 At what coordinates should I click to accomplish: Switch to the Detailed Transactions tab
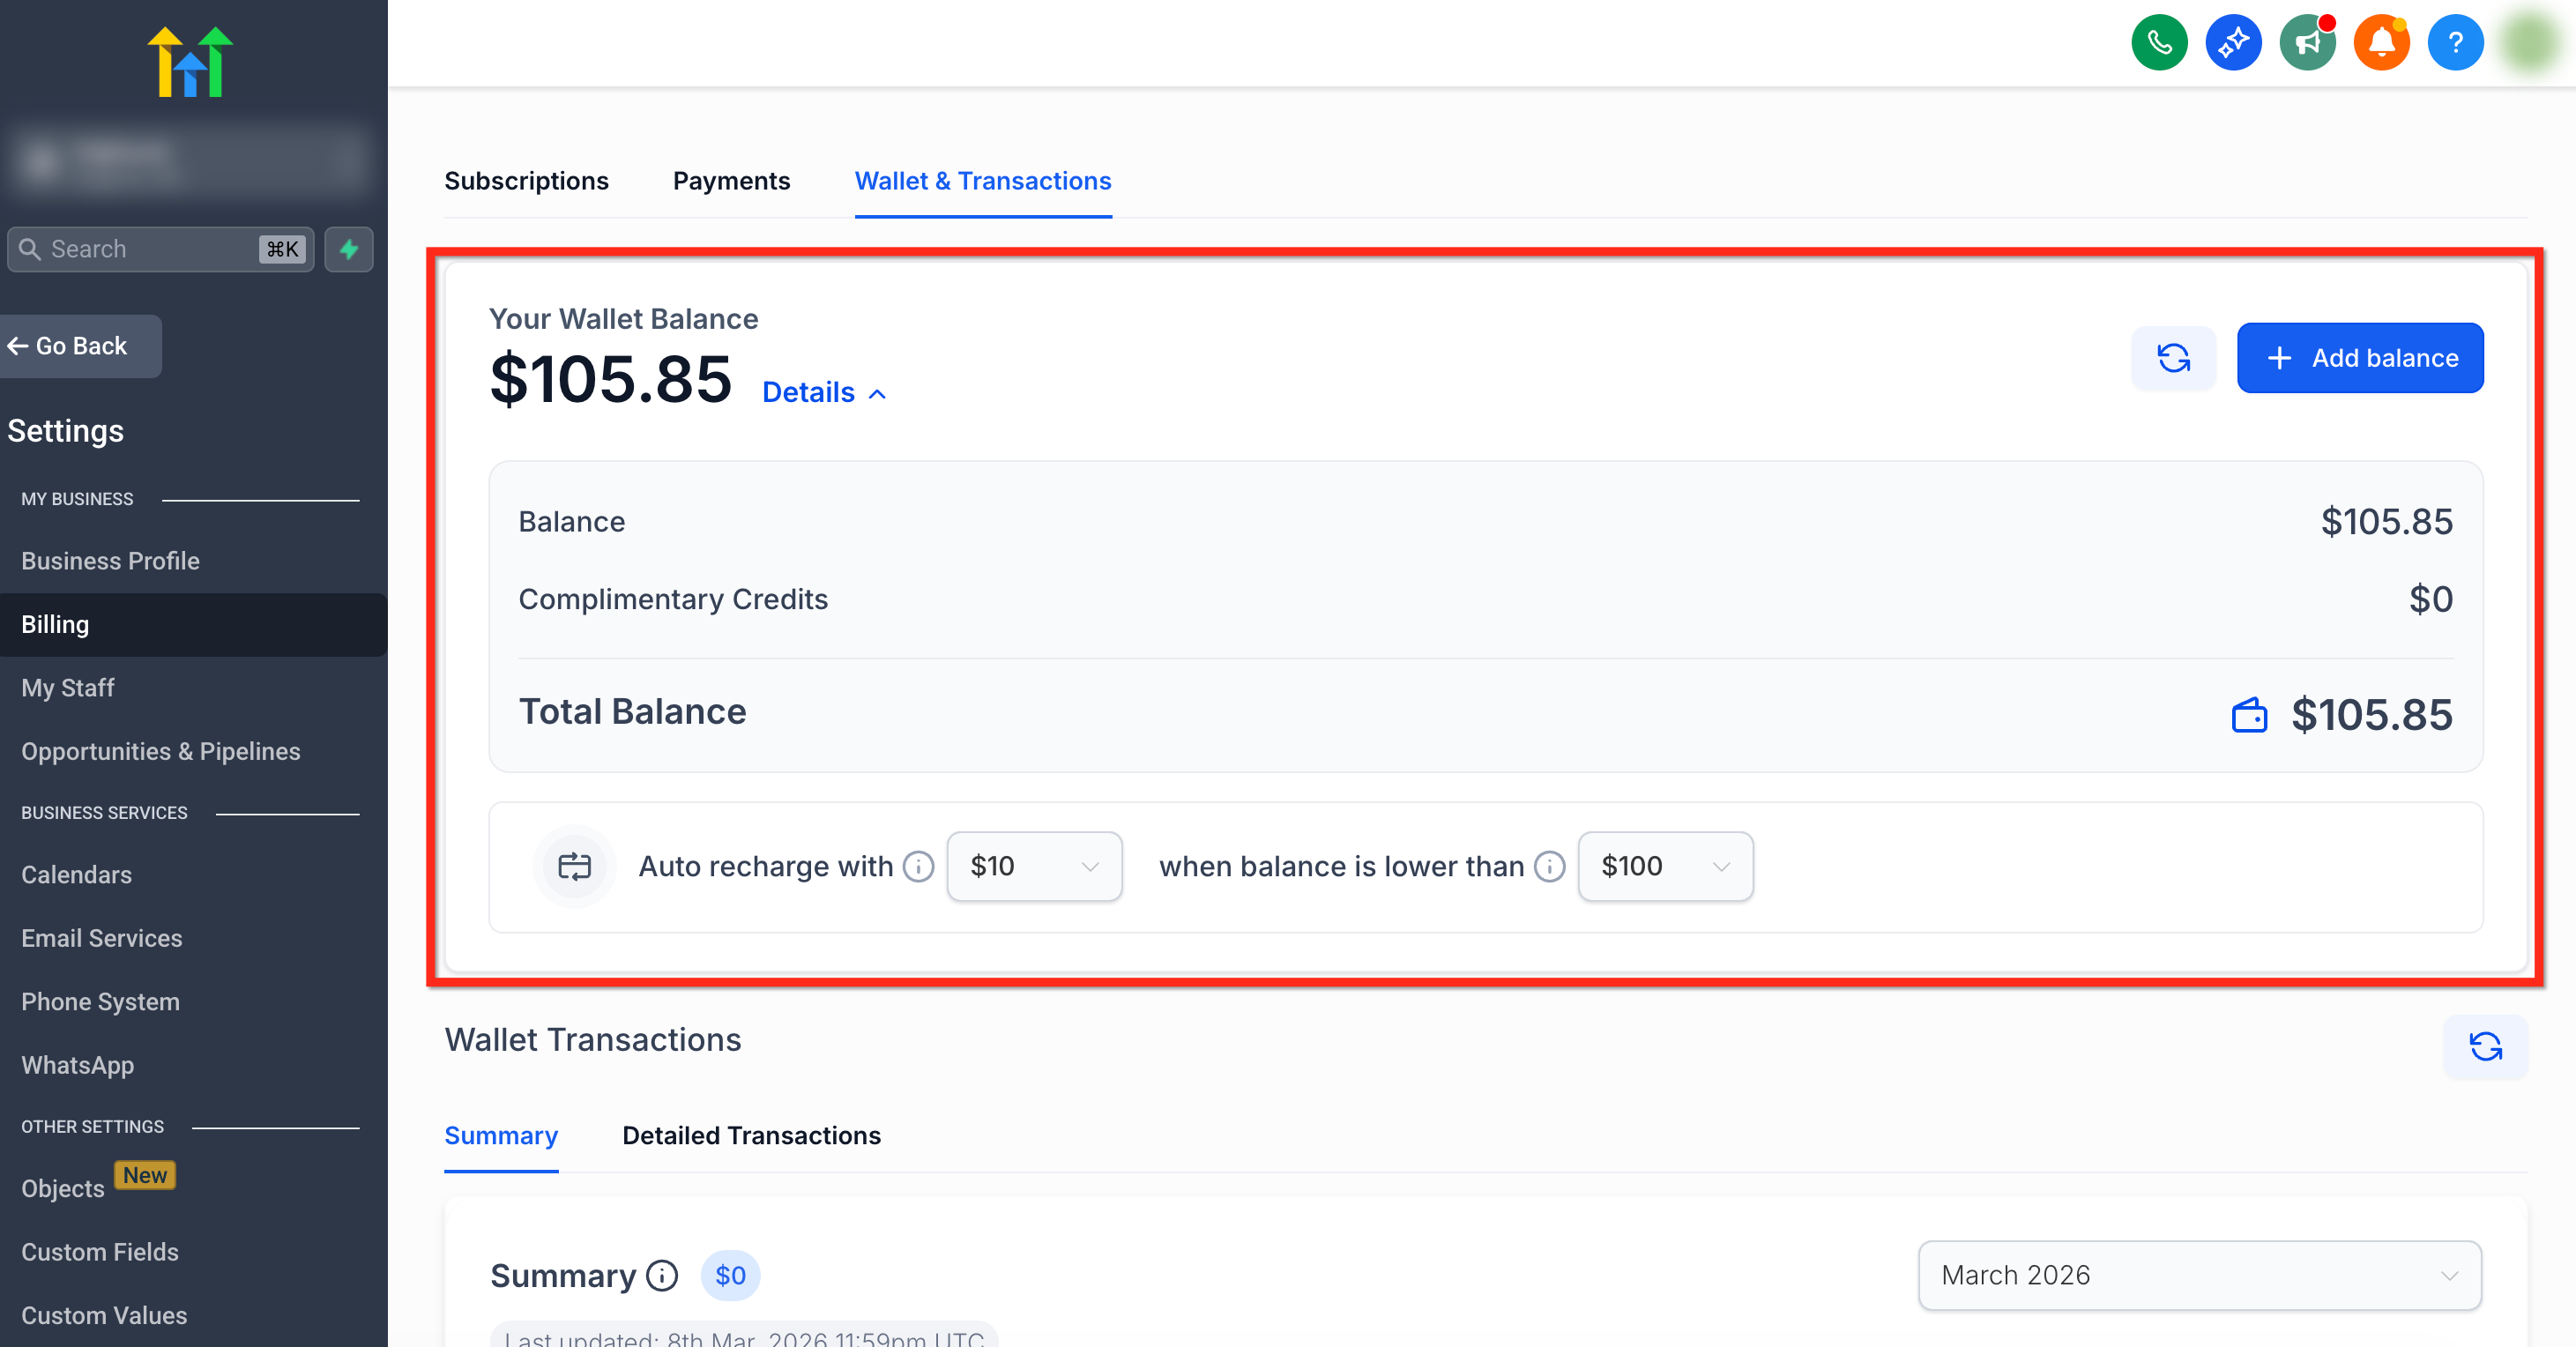pyautogui.click(x=751, y=1136)
